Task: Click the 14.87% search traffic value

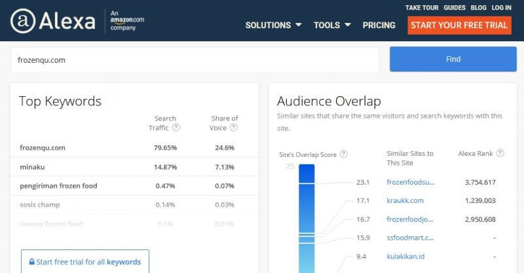Action: (x=165, y=167)
